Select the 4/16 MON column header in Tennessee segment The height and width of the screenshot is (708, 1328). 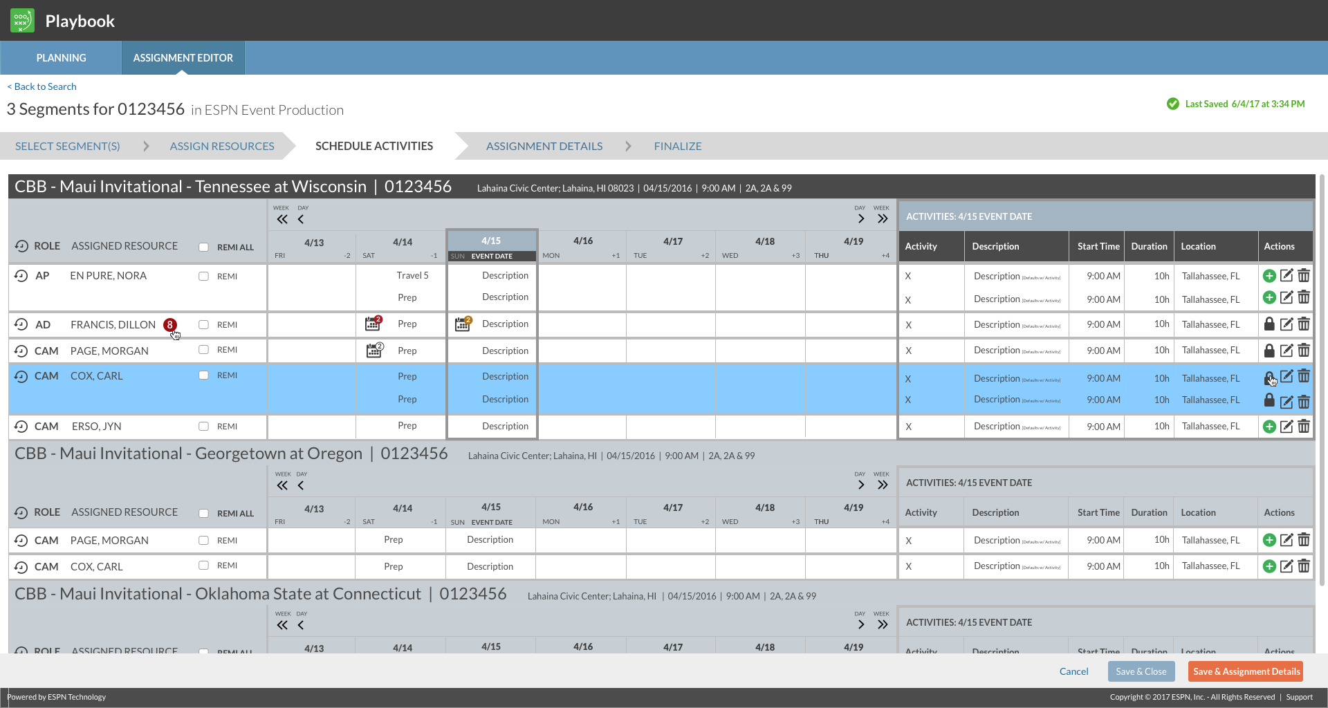click(583, 247)
